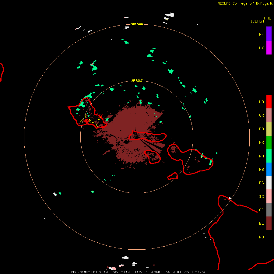
Task: Select the GR legend color block
Action: click(269, 115)
